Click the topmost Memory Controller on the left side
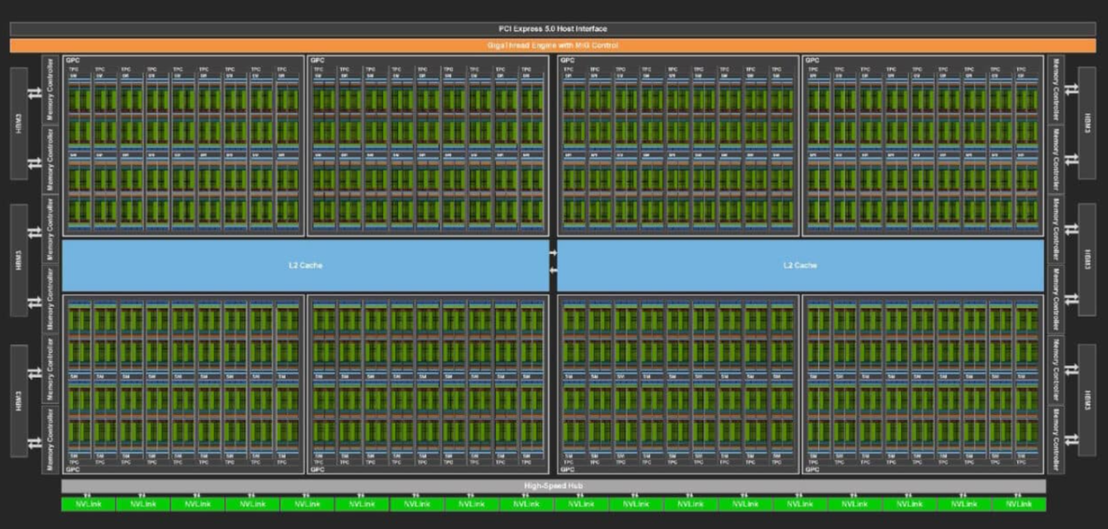 50,90
